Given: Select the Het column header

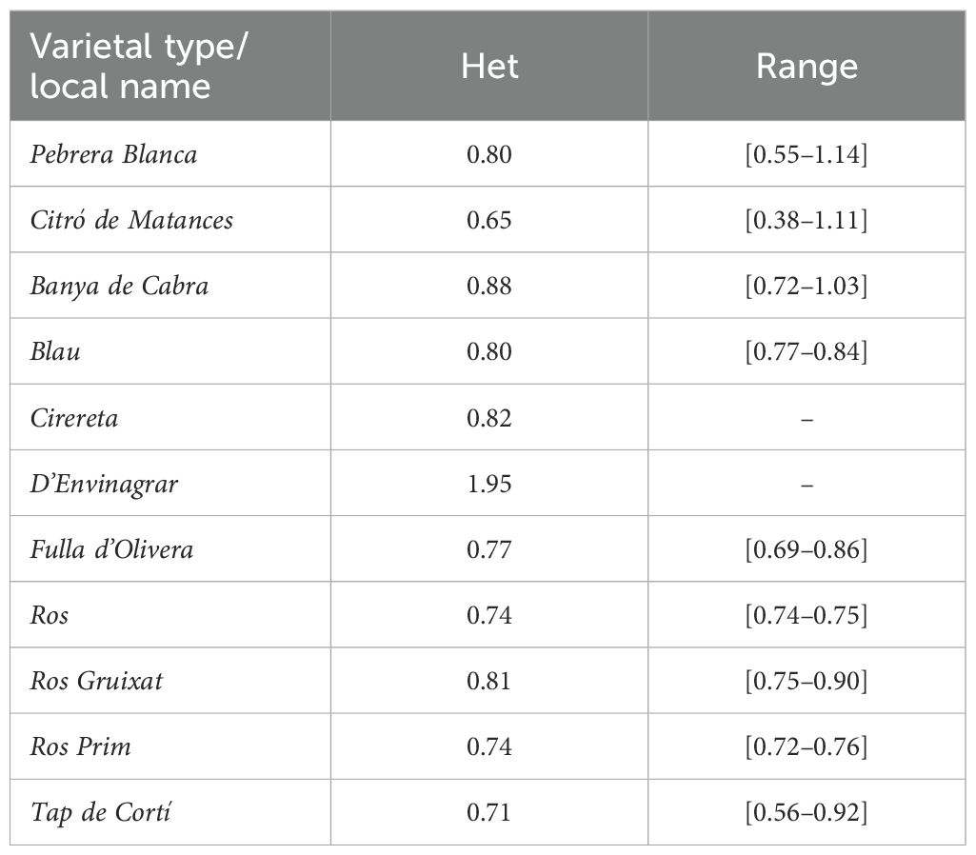Looking at the screenshot, I should coord(489,66).
